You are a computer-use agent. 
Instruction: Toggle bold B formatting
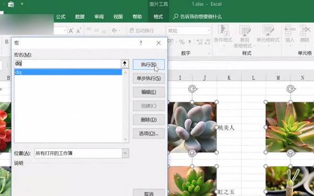(7, 42)
